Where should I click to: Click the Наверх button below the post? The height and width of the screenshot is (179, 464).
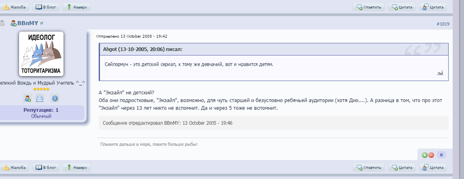76,167
